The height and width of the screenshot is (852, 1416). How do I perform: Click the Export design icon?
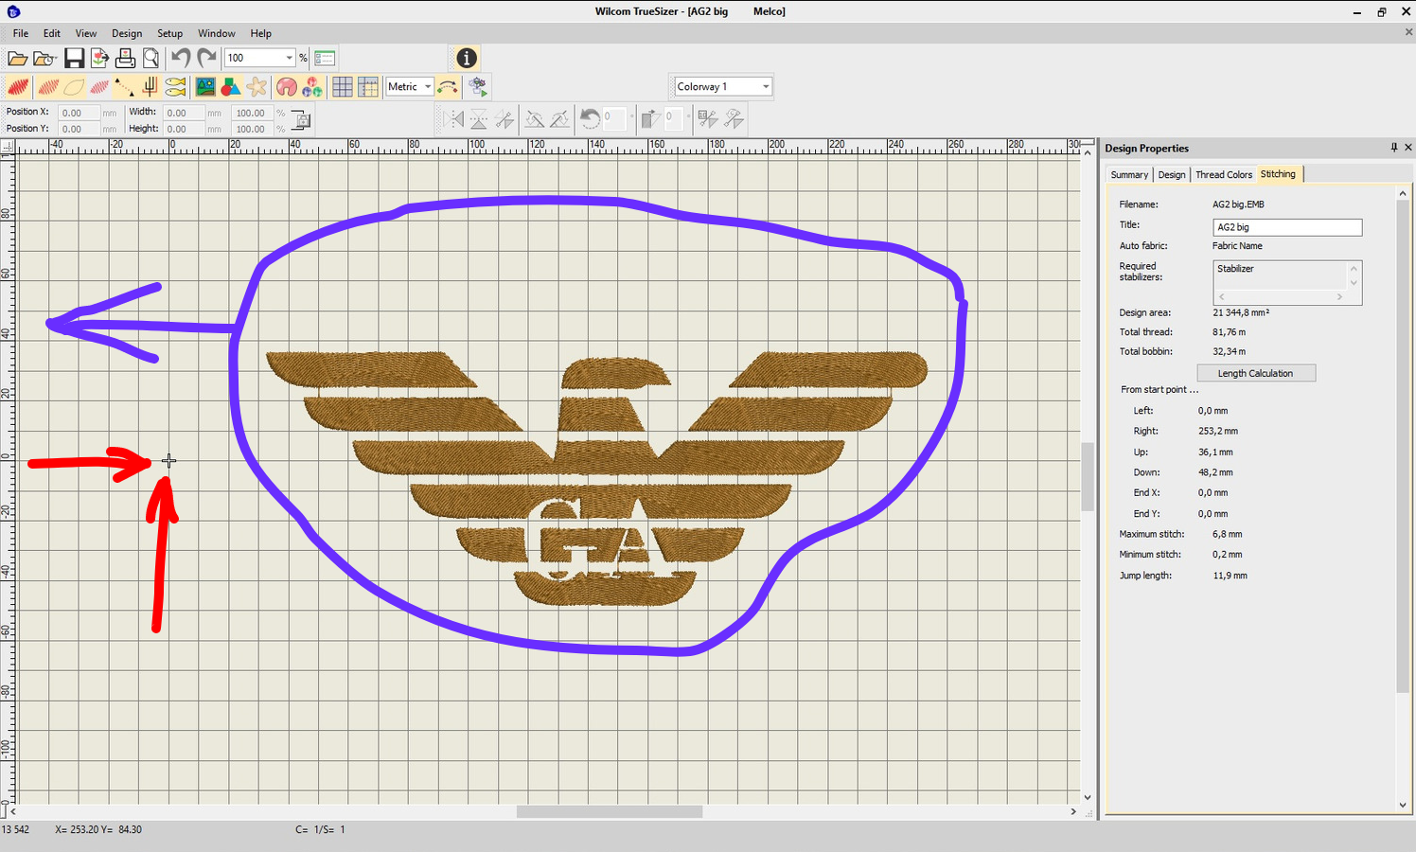click(x=99, y=58)
